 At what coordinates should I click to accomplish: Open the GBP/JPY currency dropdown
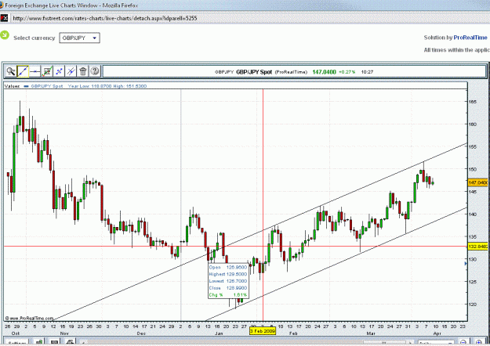coord(80,38)
